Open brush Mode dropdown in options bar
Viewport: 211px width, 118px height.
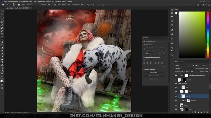pyautogui.click(x=33, y=5)
